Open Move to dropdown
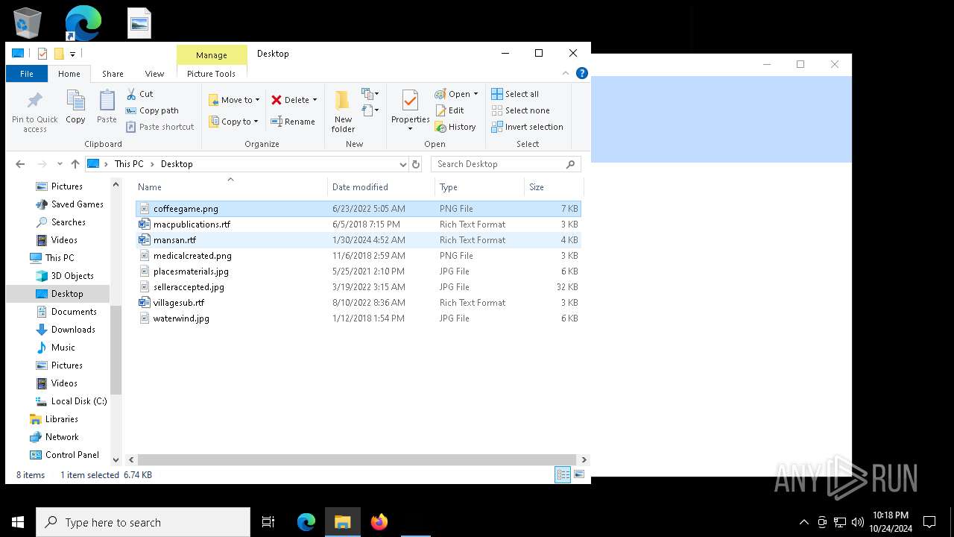954x537 pixels. pyautogui.click(x=234, y=100)
